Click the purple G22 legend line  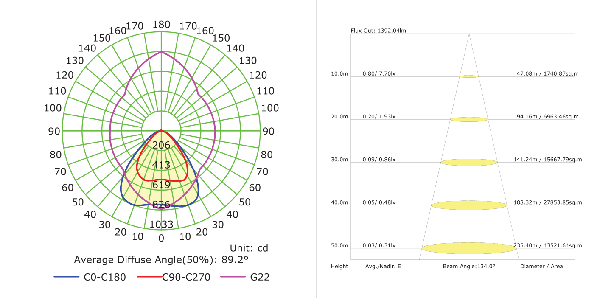(x=233, y=277)
